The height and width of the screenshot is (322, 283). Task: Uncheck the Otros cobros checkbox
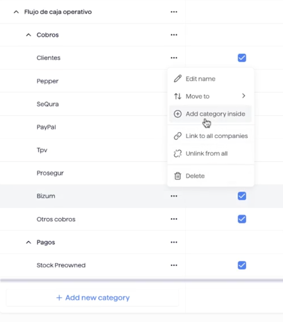point(242,219)
